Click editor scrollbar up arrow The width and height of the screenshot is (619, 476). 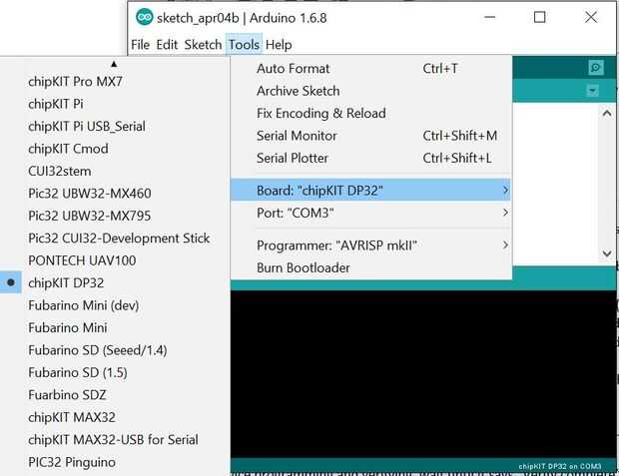click(x=607, y=114)
